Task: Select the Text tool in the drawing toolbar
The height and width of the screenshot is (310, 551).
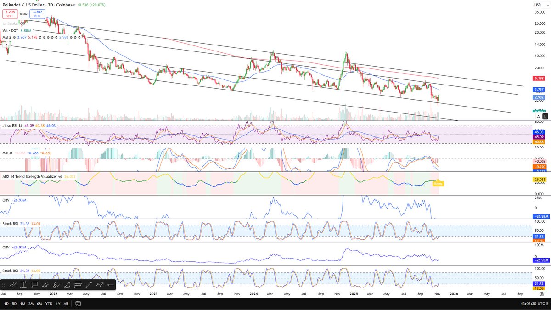Action: [x=23, y=285]
